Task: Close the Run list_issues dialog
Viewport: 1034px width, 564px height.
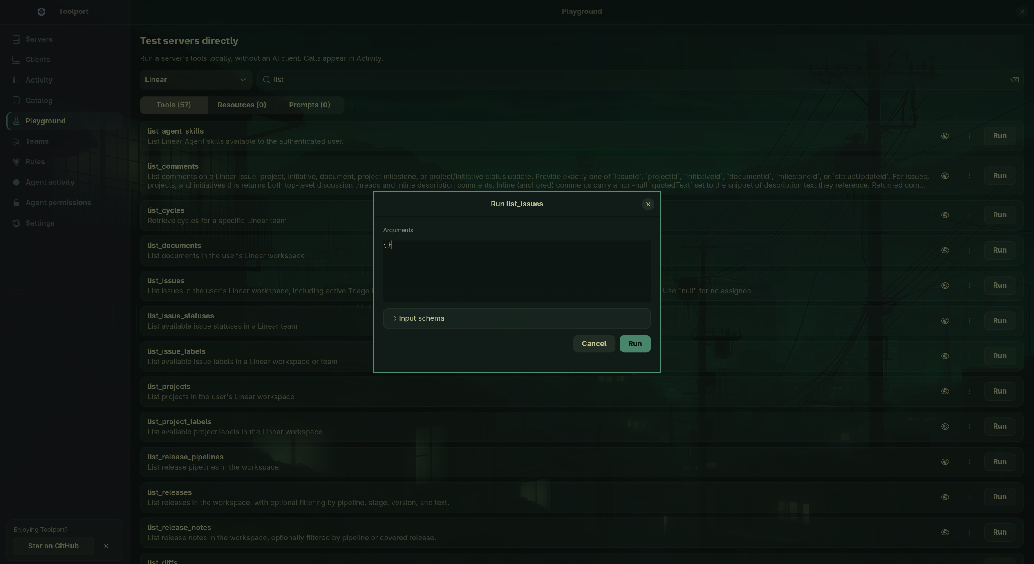Action: pos(648,204)
